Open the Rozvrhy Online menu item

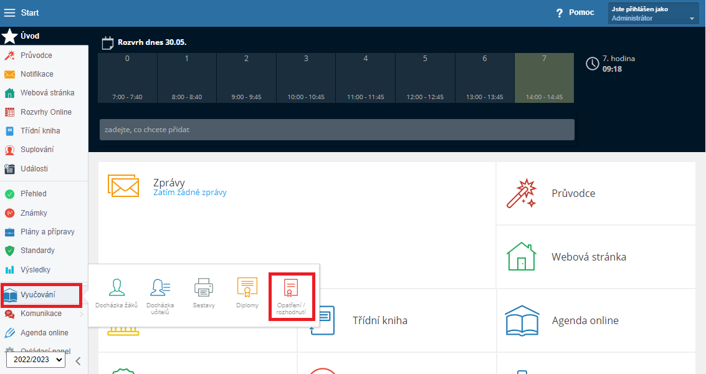46,112
